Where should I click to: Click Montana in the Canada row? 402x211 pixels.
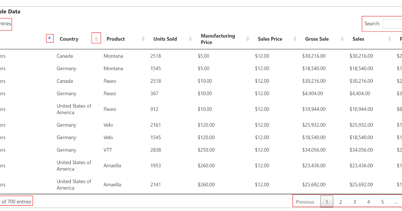(x=113, y=56)
